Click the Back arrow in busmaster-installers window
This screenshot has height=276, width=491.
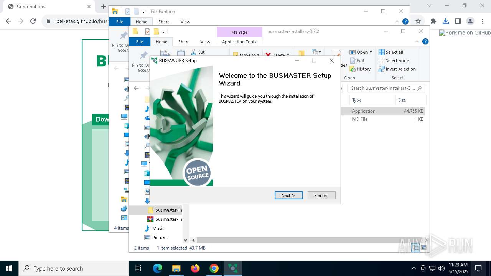pyautogui.click(x=136, y=88)
